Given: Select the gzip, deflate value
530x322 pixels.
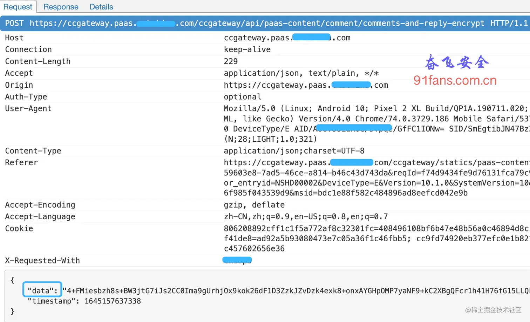Looking at the screenshot, I should click(254, 205).
